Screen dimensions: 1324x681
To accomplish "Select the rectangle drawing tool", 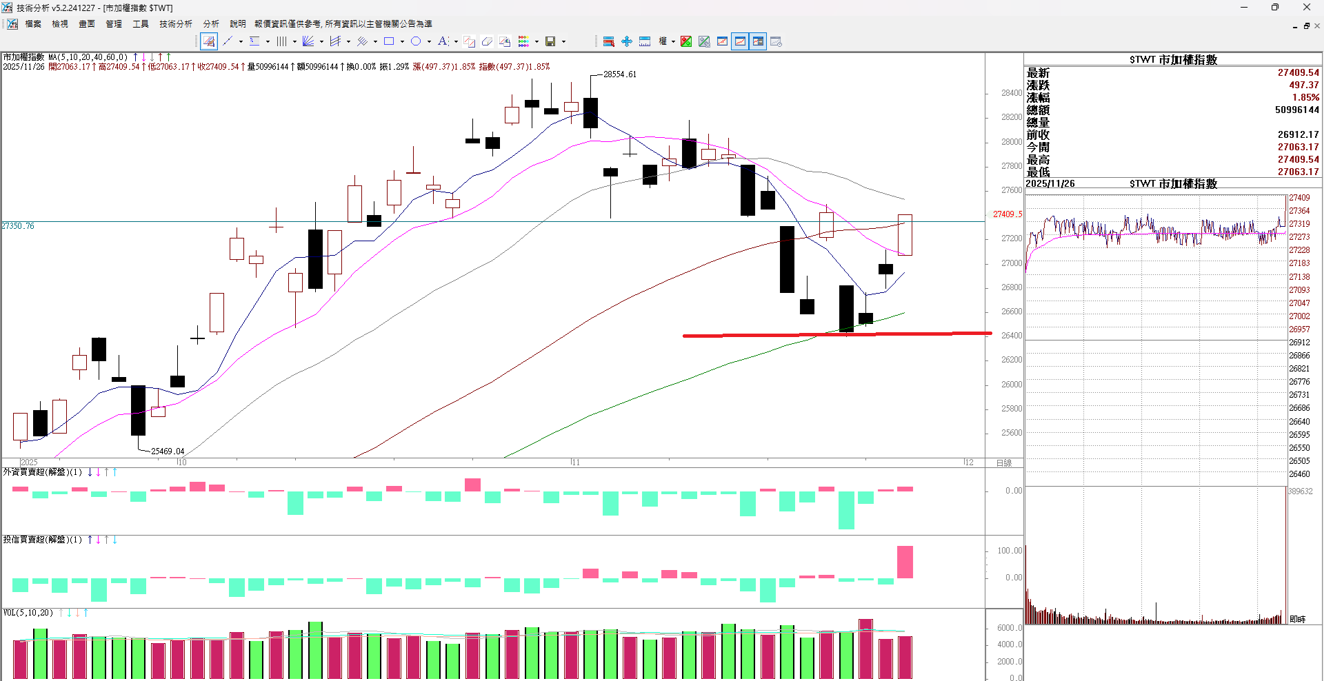I will [x=389, y=41].
